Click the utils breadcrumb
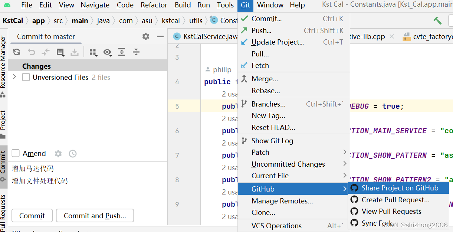 pyautogui.click(x=196, y=20)
